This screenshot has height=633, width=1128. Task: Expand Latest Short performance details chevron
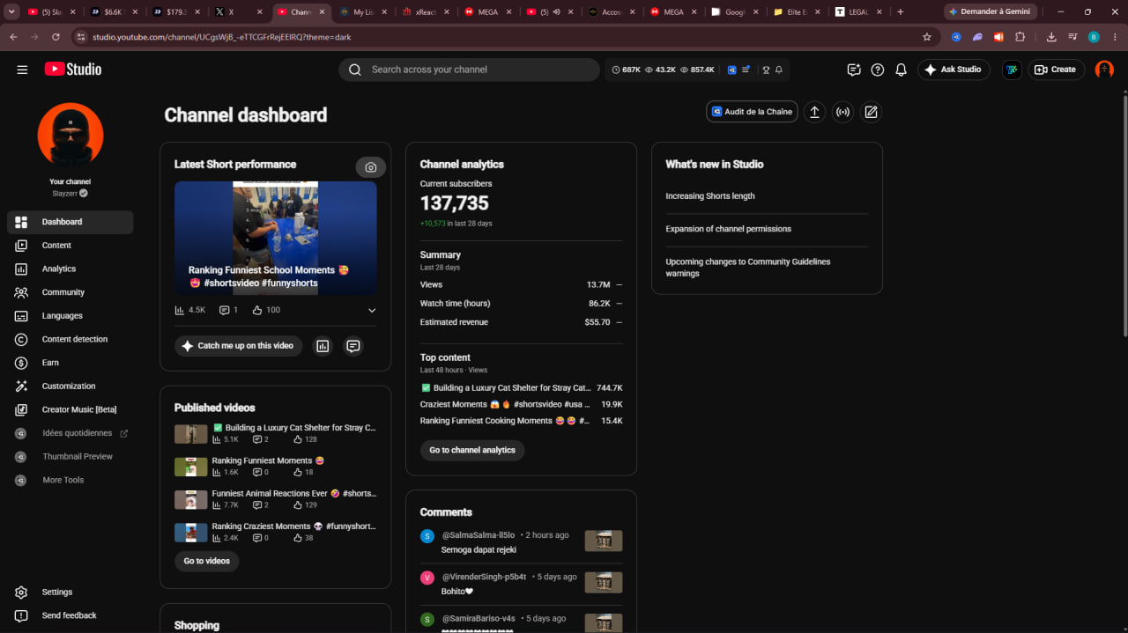[x=372, y=310]
